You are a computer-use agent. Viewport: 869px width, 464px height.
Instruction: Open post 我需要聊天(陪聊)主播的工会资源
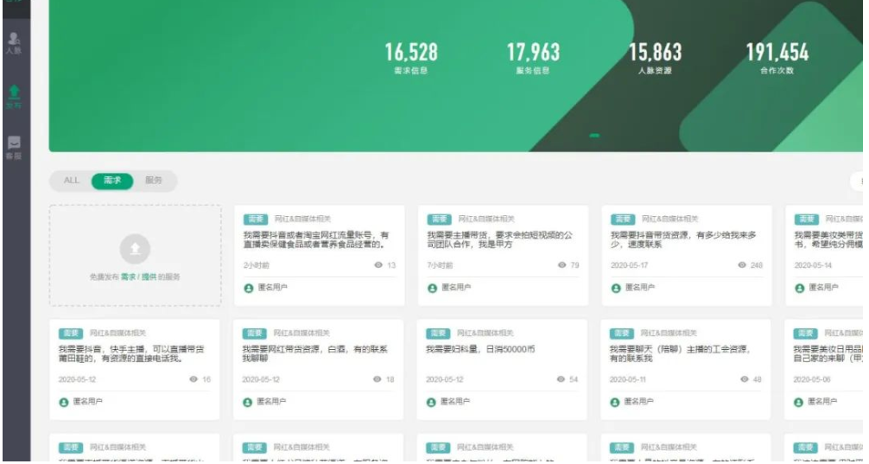(x=680, y=353)
